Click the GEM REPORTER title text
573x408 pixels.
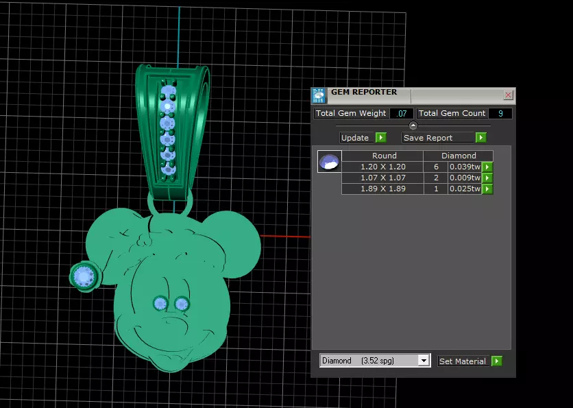pyautogui.click(x=364, y=92)
